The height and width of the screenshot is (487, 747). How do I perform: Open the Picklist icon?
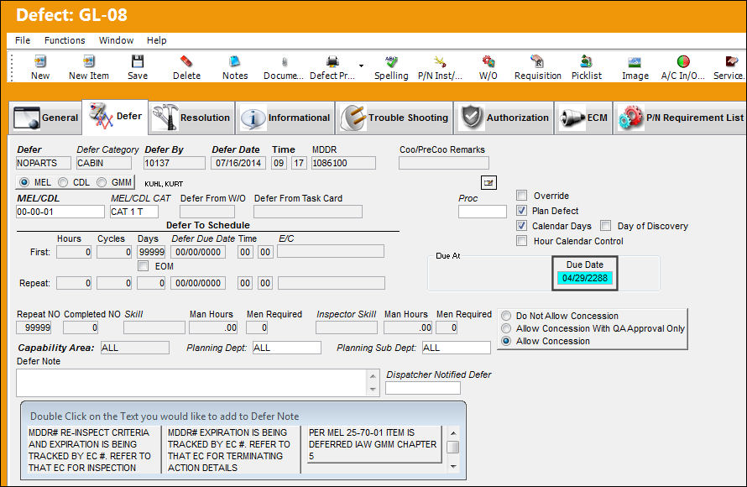click(587, 61)
